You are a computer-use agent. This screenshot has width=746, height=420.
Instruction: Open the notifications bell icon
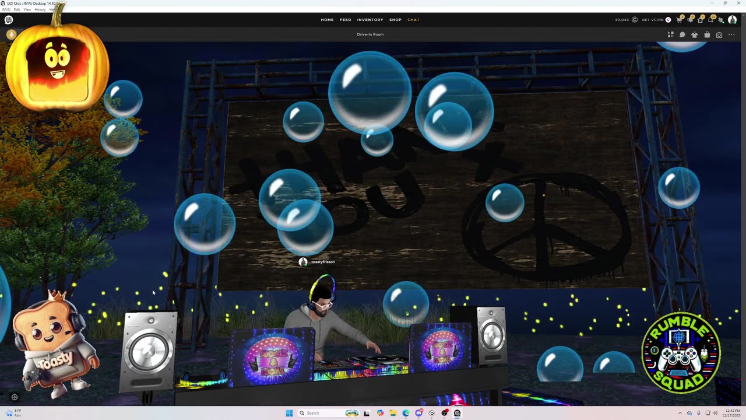689,20
